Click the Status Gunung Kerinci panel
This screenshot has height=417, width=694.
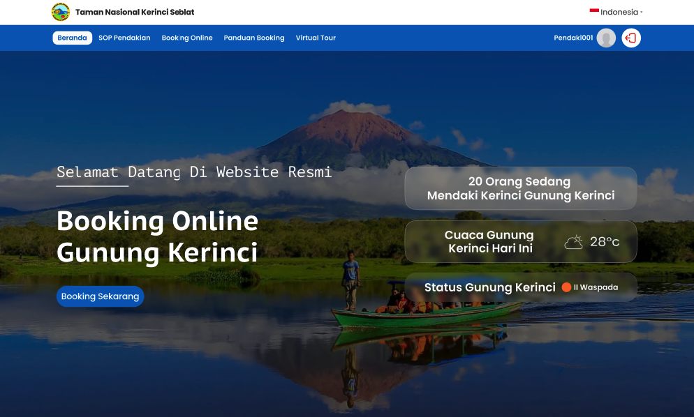click(x=520, y=287)
